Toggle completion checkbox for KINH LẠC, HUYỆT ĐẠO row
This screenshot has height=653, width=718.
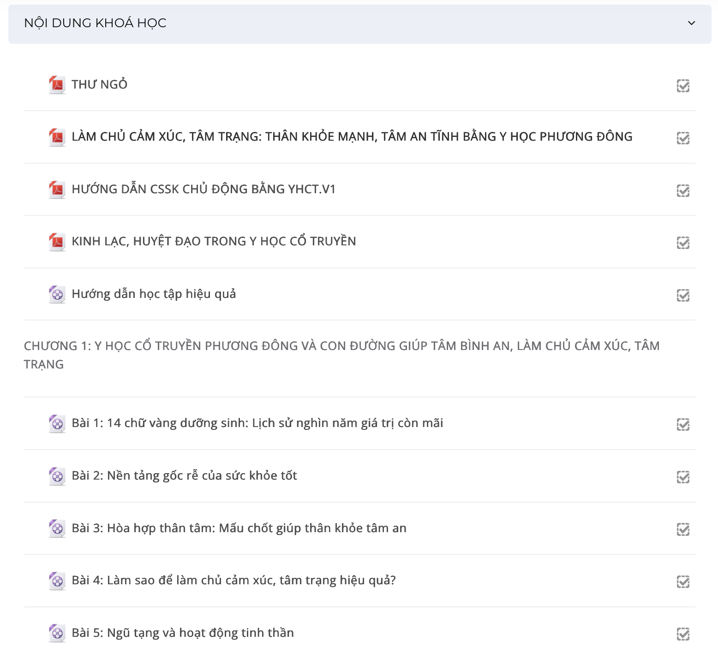pos(683,243)
